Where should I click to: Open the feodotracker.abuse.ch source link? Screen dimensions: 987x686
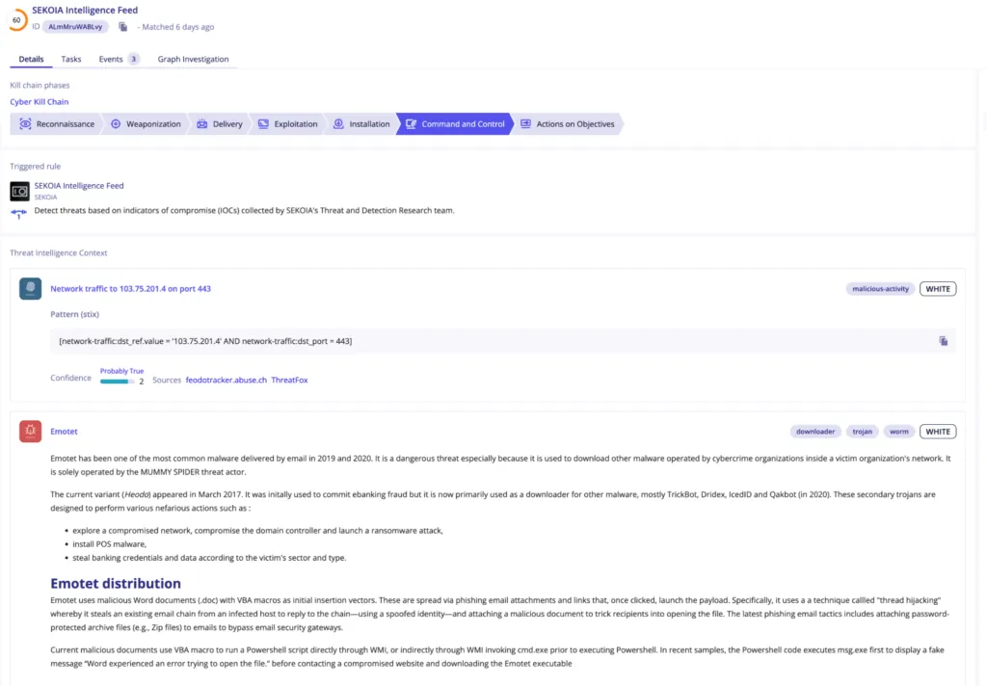pyautogui.click(x=226, y=381)
